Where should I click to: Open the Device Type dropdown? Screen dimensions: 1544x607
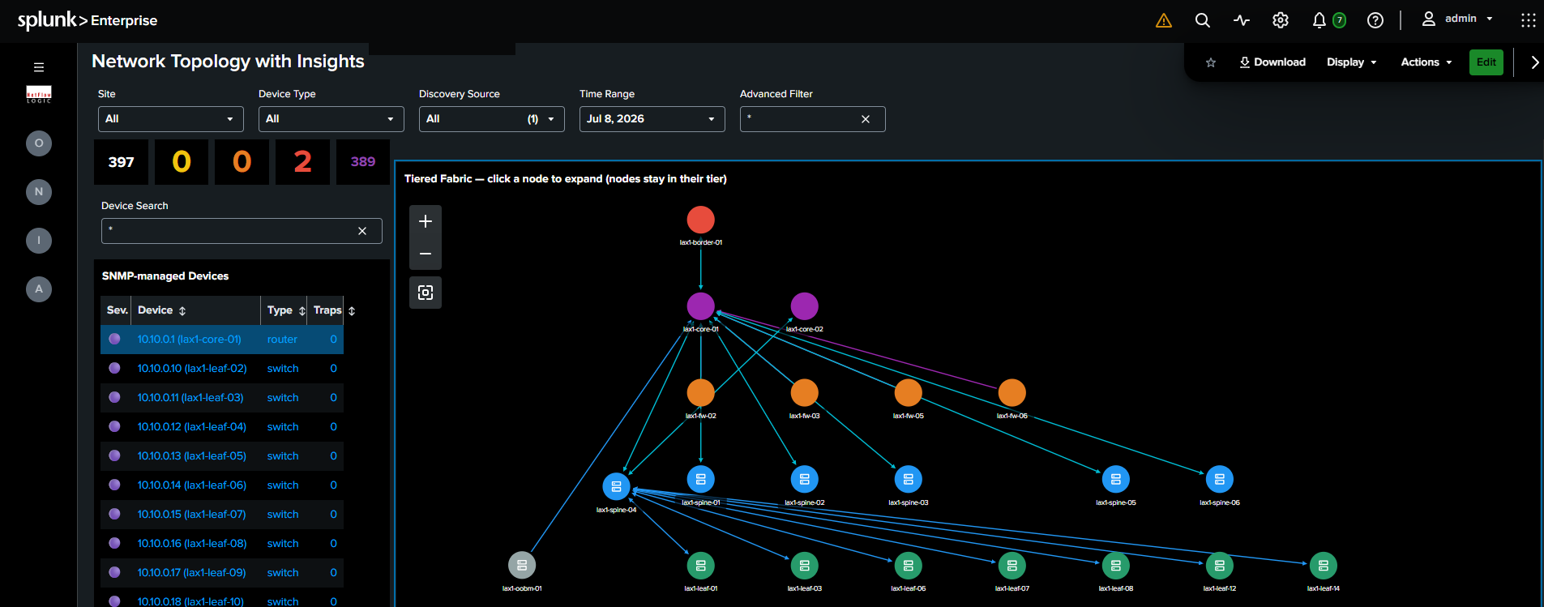[331, 119]
